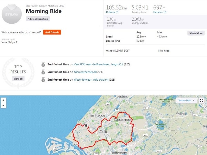Open Westvlietweg - Ado stadion segment link
207x155 pixels.
(x=91, y=80)
